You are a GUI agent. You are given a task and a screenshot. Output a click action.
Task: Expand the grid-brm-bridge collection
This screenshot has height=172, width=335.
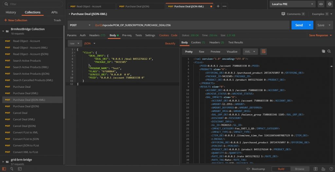[3, 162]
